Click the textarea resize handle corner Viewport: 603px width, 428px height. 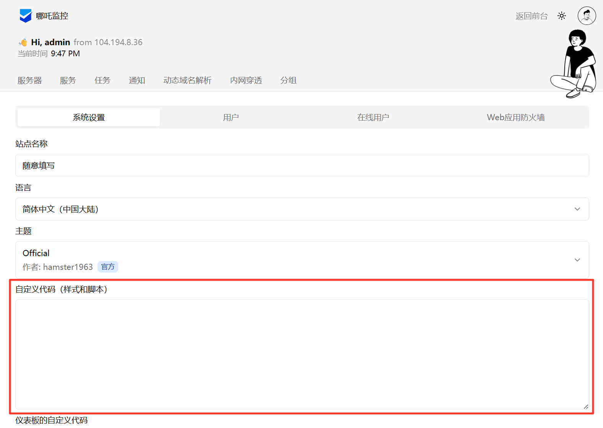coord(586,407)
